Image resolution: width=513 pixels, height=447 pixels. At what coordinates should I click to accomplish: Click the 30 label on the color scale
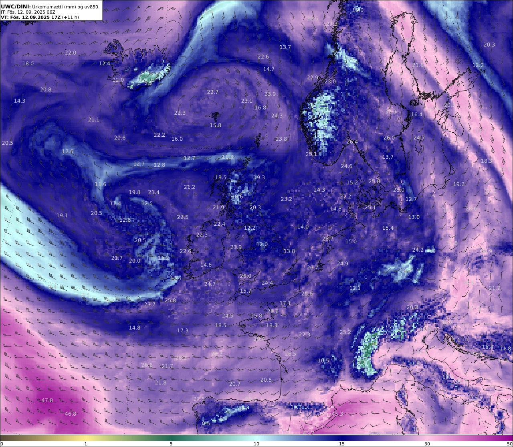[427, 444]
